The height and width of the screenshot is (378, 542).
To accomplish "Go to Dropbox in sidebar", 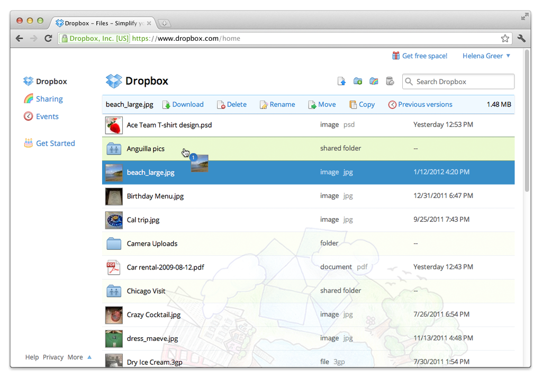I will click(51, 82).
